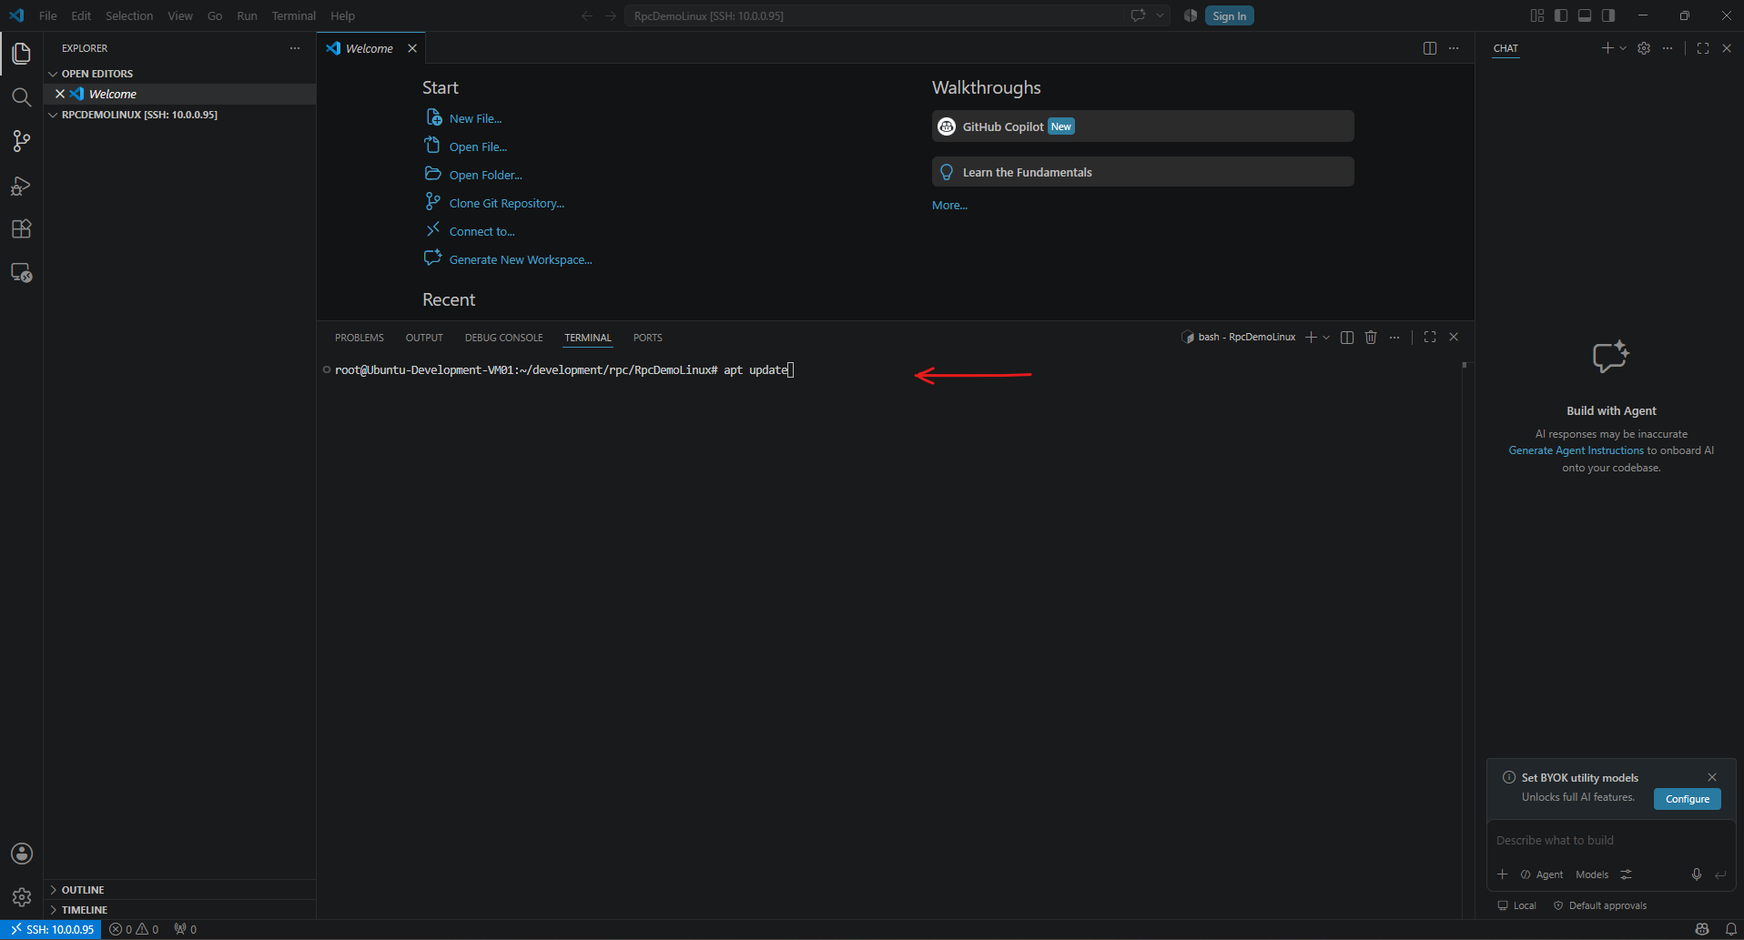Image resolution: width=1744 pixels, height=940 pixels.
Task: Start a new chat with plus icon
Action: [1607, 48]
